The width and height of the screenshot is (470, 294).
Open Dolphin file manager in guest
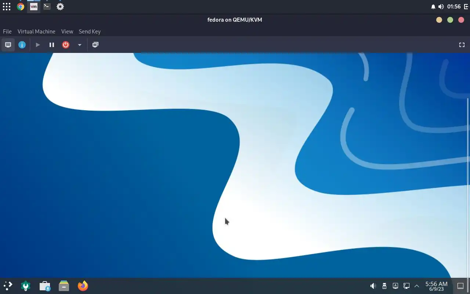(64, 286)
